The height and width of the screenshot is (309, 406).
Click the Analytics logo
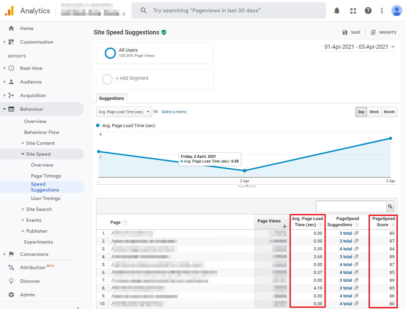pos(9,10)
